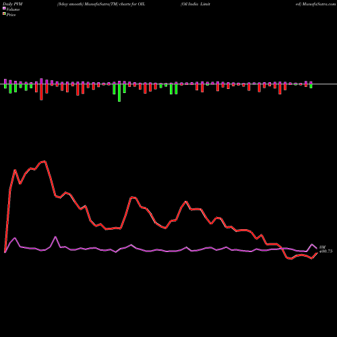
Task: Click the 'Daily PVM' title text
Action: pyautogui.click(x=13, y=4)
